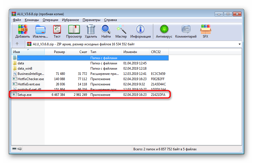Sort files by Размер column header
This screenshot has height=163, width=253.
click(59, 52)
